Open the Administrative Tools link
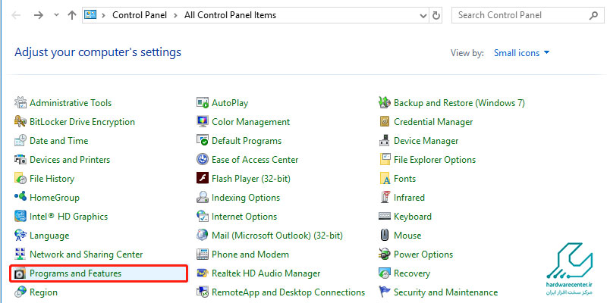This screenshot has width=607, height=303. (71, 103)
